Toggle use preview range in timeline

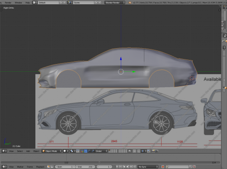click(x=49, y=167)
